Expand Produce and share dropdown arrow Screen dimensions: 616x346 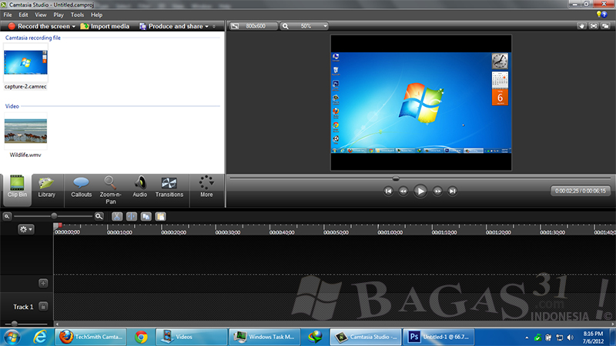coord(206,26)
